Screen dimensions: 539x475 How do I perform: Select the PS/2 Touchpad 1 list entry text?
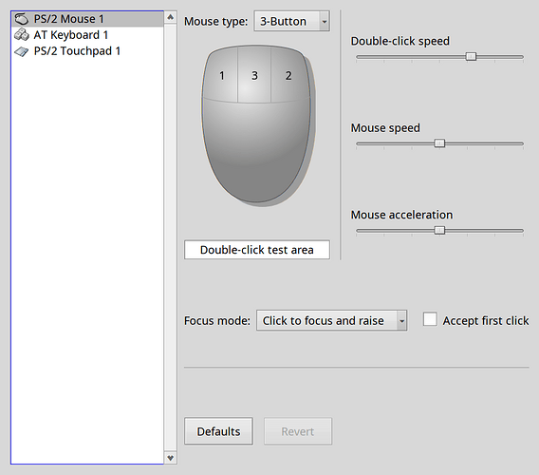[x=77, y=51]
